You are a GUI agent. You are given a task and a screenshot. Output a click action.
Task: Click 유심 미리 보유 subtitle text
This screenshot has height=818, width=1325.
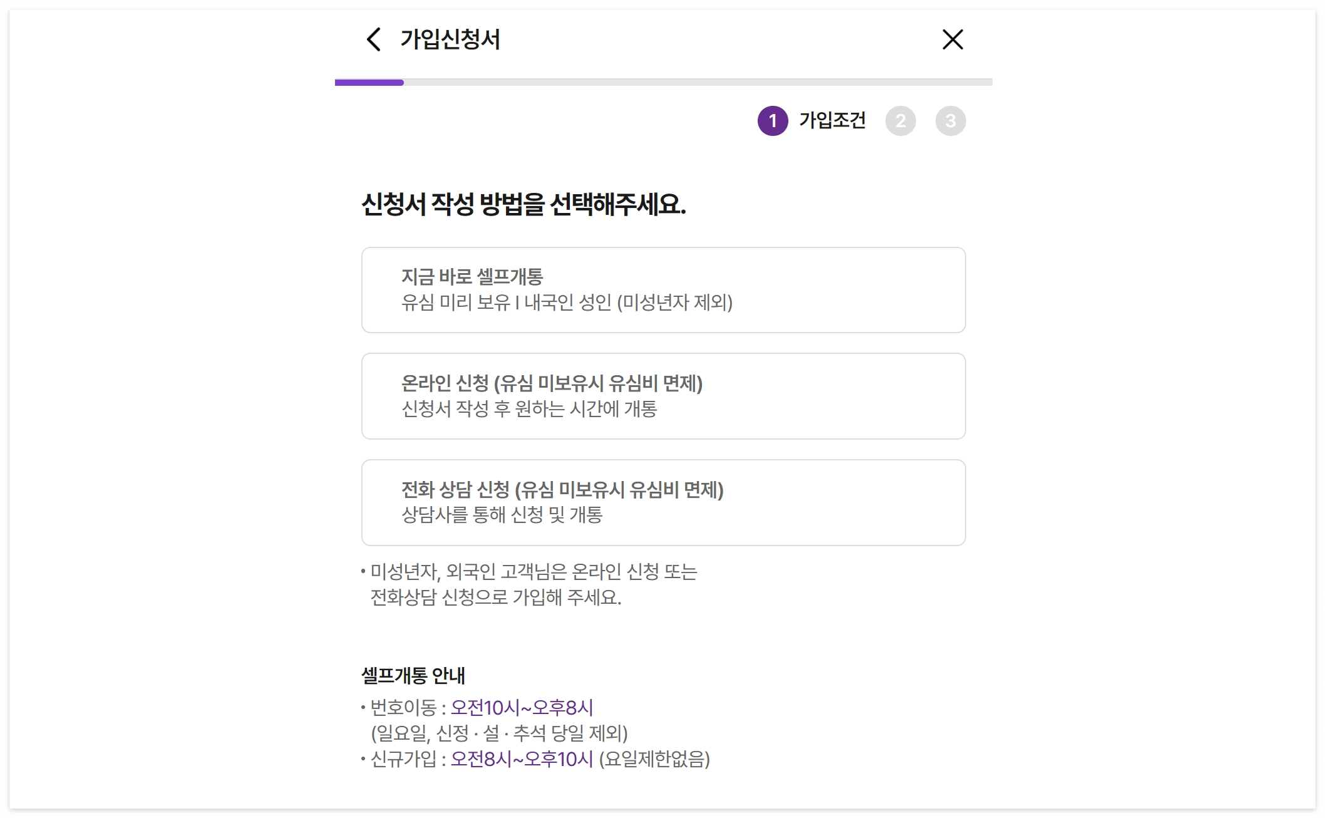click(566, 303)
